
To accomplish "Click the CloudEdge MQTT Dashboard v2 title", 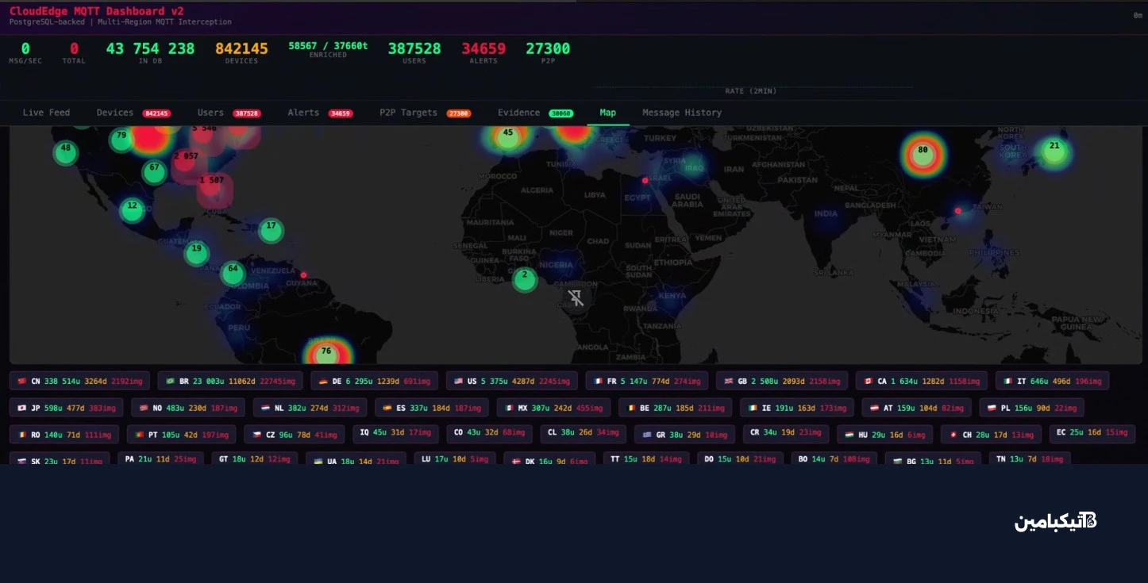I will point(97,11).
